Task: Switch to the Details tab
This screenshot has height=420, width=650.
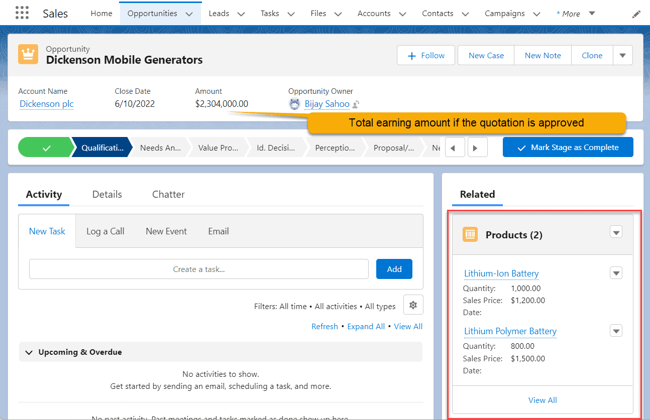Action: [106, 194]
